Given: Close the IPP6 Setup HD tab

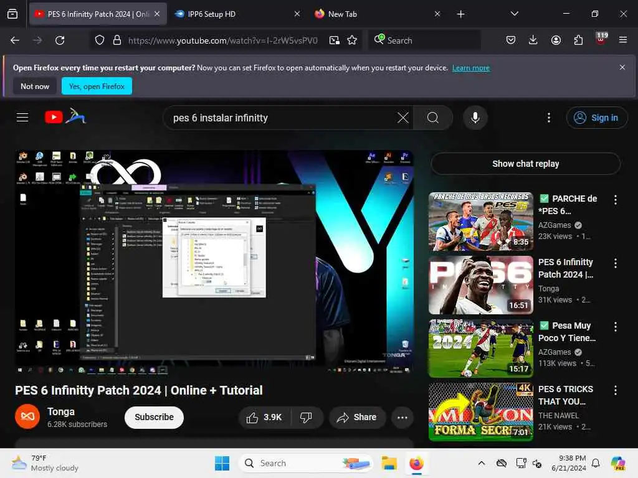Looking at the screenshot, I should coord(297,14).
